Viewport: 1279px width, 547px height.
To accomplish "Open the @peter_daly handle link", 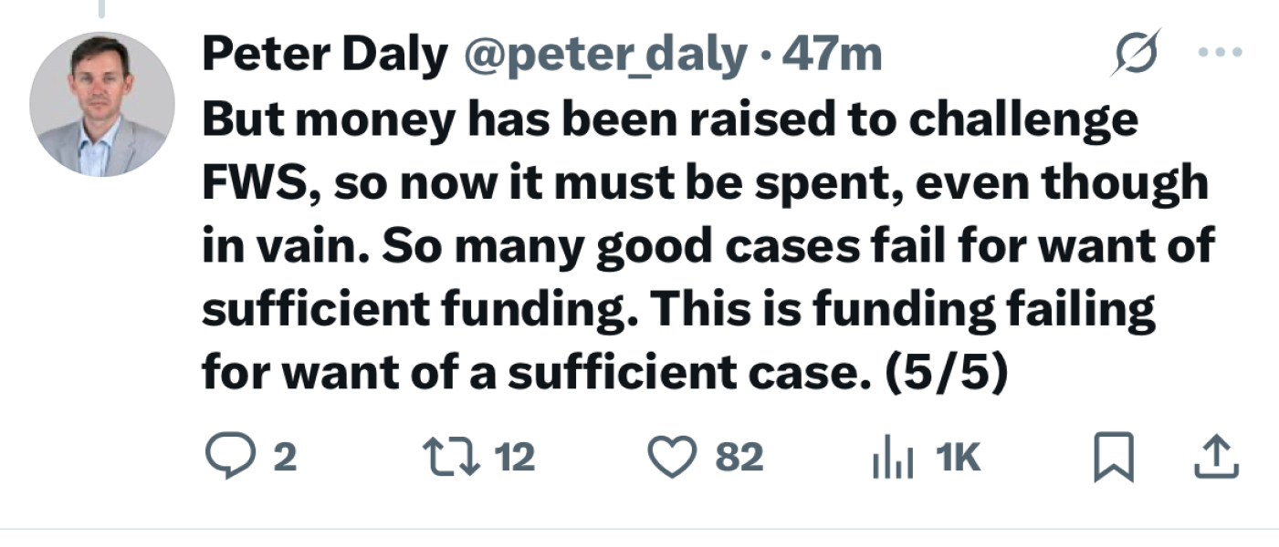I will 605,57.
